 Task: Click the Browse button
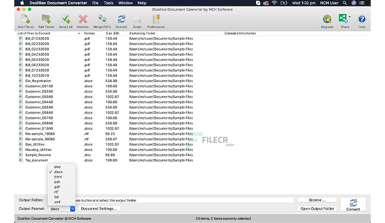(317, 200)
